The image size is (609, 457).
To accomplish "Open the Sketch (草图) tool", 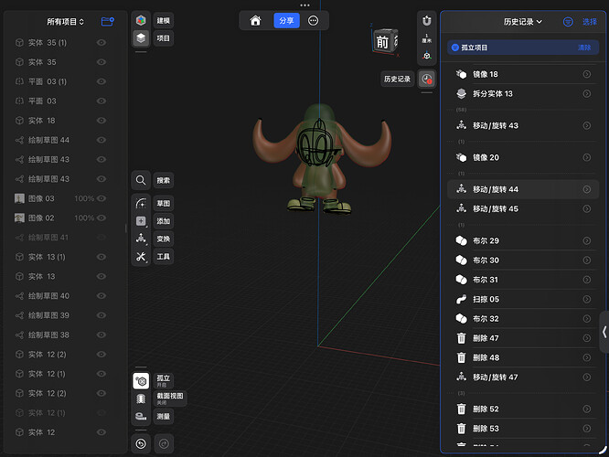I will coord(141,203).
